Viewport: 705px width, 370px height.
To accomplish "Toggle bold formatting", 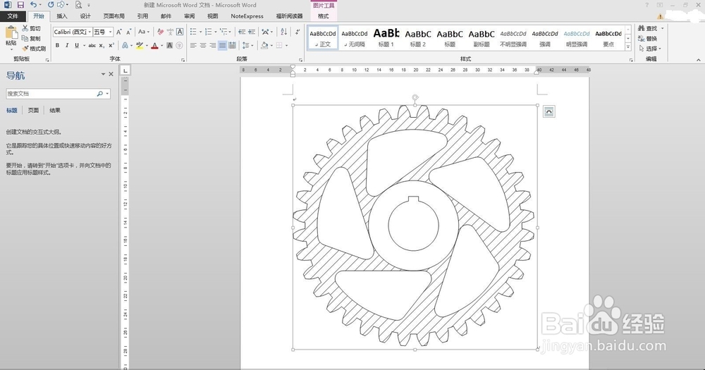I will pos(57,45).
